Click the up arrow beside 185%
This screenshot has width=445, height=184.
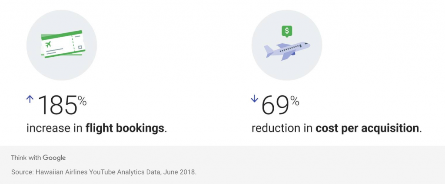coord(30,100)
